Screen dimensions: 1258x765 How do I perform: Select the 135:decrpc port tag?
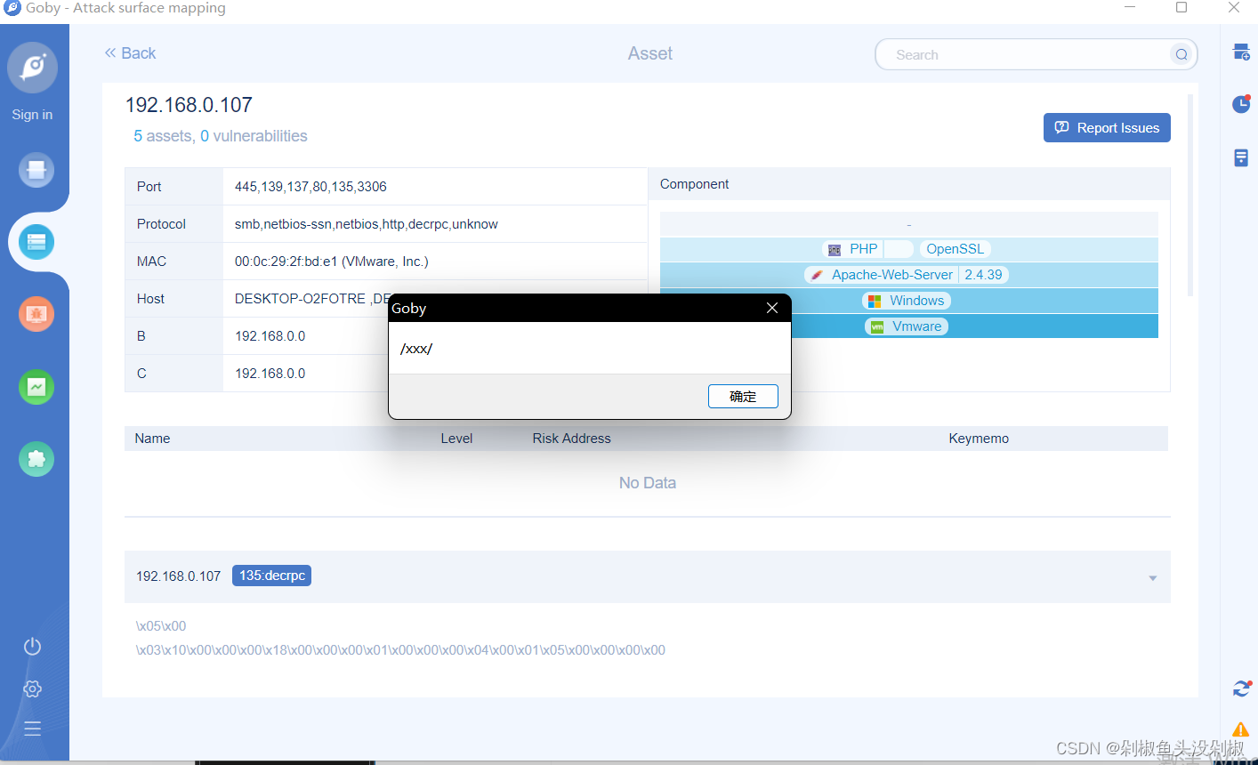(271, 576)
